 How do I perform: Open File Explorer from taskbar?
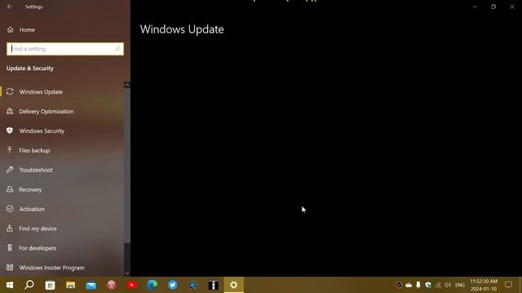70,285
